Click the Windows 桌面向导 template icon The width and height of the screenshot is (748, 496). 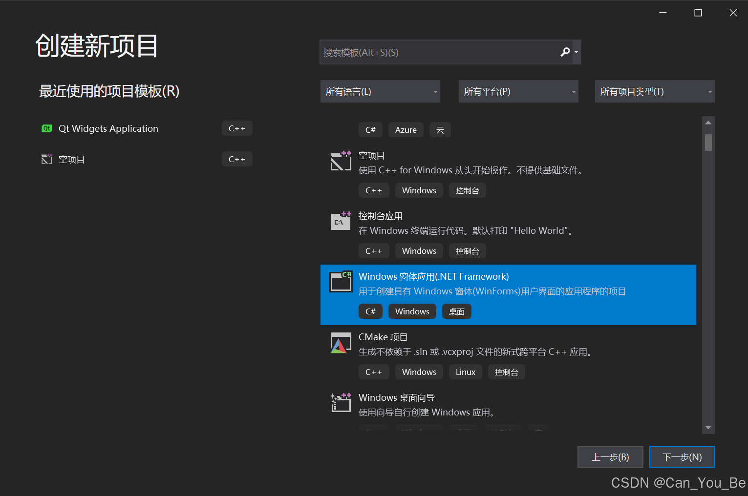(341, 403)
